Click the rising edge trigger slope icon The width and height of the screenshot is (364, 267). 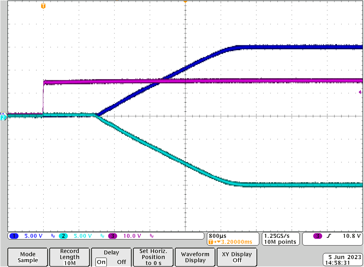pyautogui.click(x=329, y=236)
